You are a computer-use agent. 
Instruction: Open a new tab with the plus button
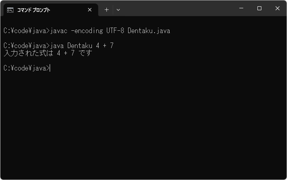pos(106,10)
